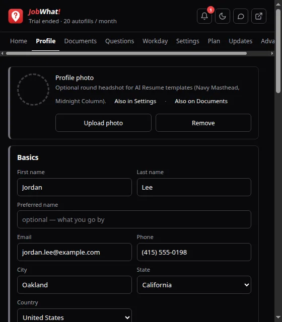282x322 pixels.
Task: Click the vertical page scrollbar thumb
Action: point(278,51)
